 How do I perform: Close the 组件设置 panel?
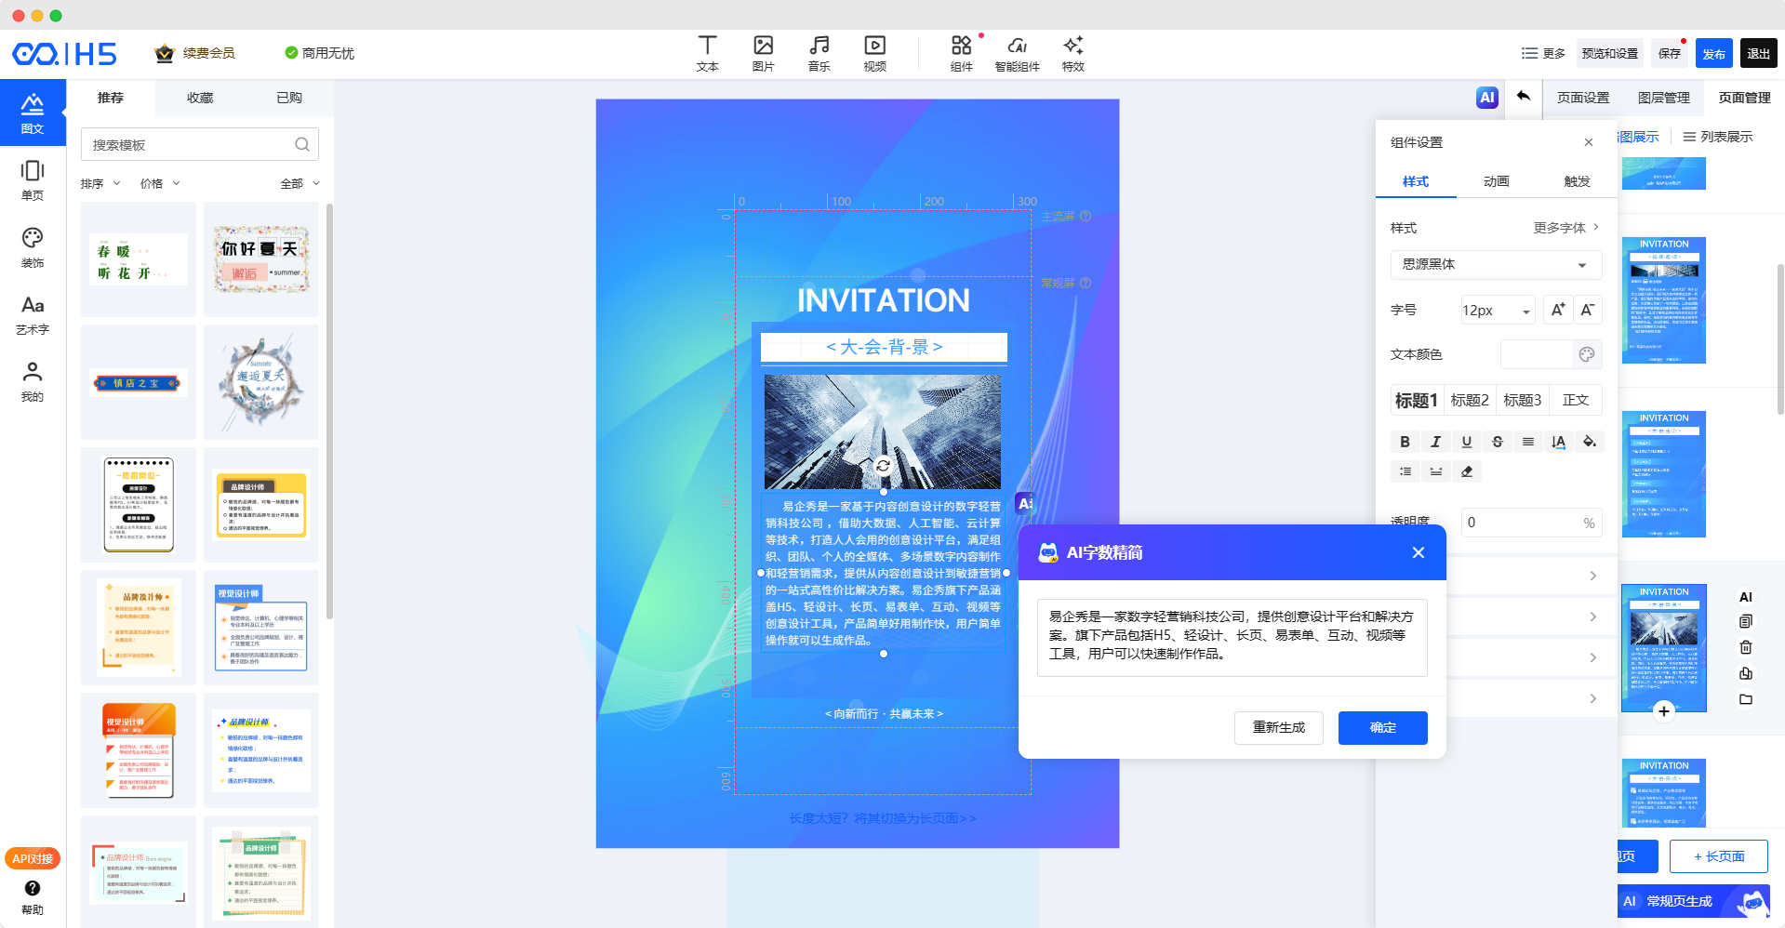pyautogui.click(x=1589, y=142)
